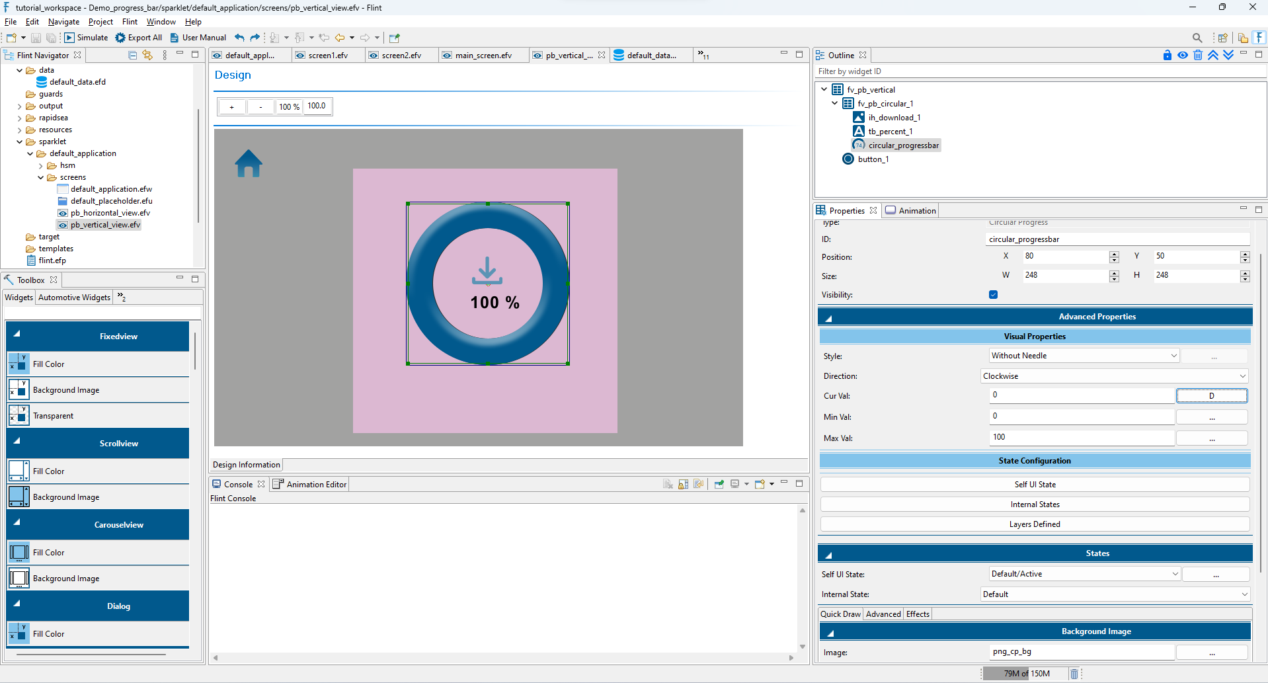Open the Flint menu
This screenshot has height=683, width=1268.
click(130, 21)
